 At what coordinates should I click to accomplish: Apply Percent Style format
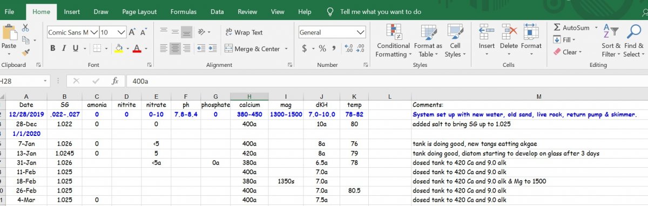[x=322, y=49]
